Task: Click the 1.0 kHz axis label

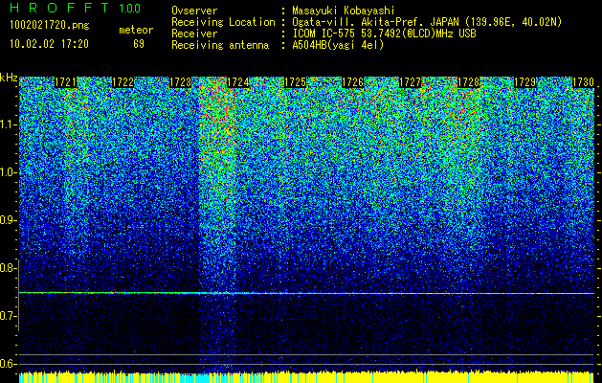Action: click(8, 172)
